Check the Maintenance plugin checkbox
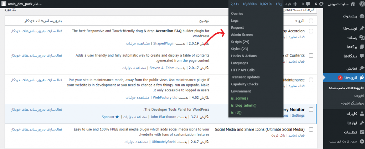The height and width of the screenshot is (149, 365). pos(311,80)
